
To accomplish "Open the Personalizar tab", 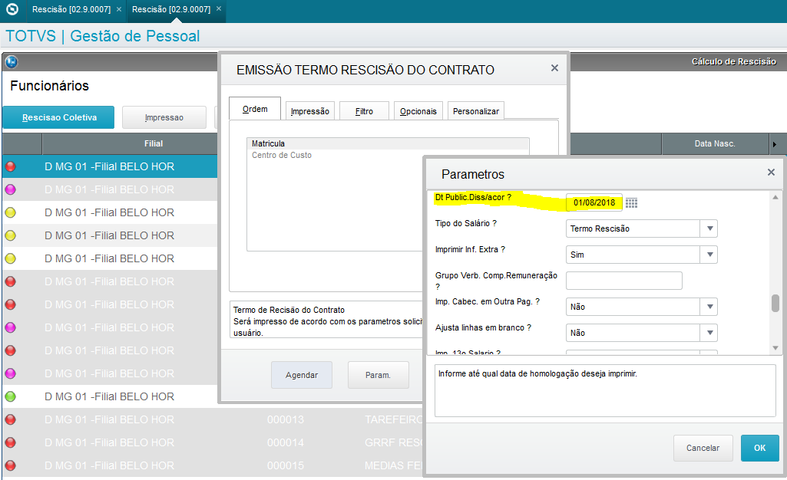I will pos(476,111).
